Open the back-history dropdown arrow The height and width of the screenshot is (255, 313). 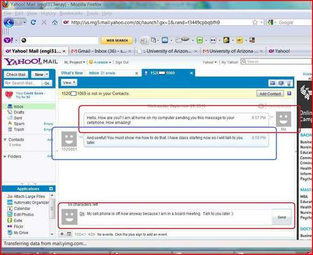pos(24,23)
